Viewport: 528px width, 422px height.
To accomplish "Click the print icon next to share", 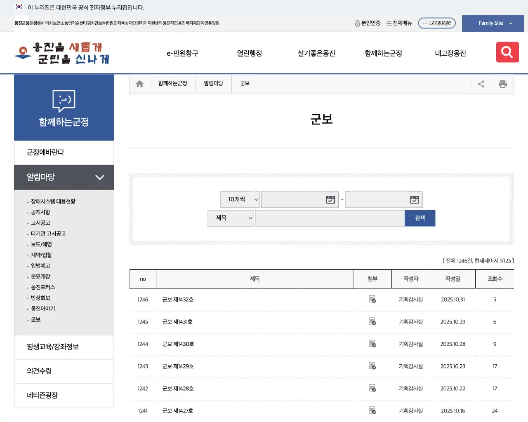I will [503, 84].
